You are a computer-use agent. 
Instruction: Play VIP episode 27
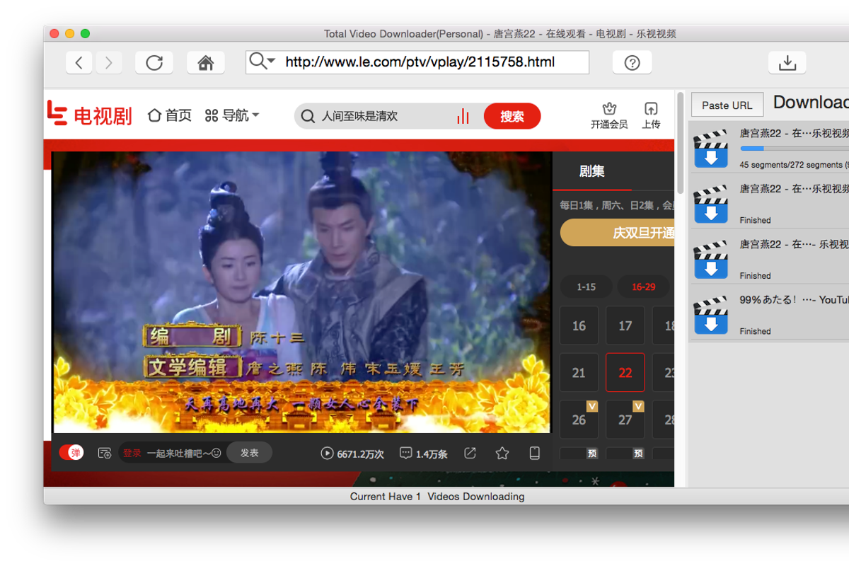point(625,420)
